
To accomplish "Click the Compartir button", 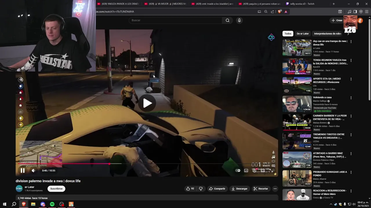I will click(x=217, y=189).
